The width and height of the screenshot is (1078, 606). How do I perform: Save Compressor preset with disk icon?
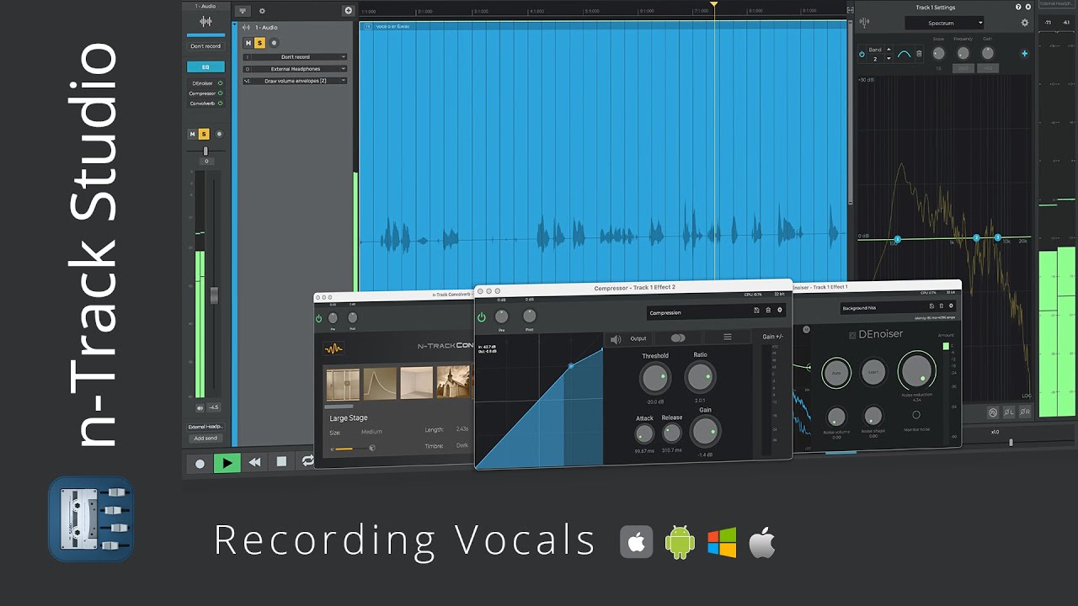pos(756,311)
